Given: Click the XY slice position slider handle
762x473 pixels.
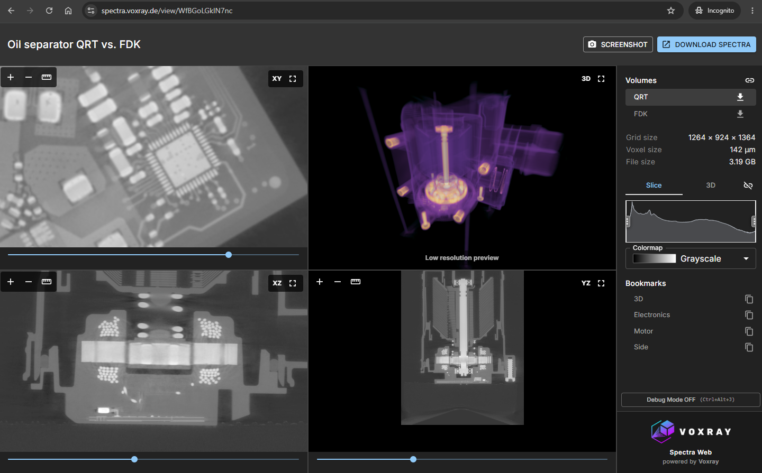Looking at the screenshot, I should point(229,255).
